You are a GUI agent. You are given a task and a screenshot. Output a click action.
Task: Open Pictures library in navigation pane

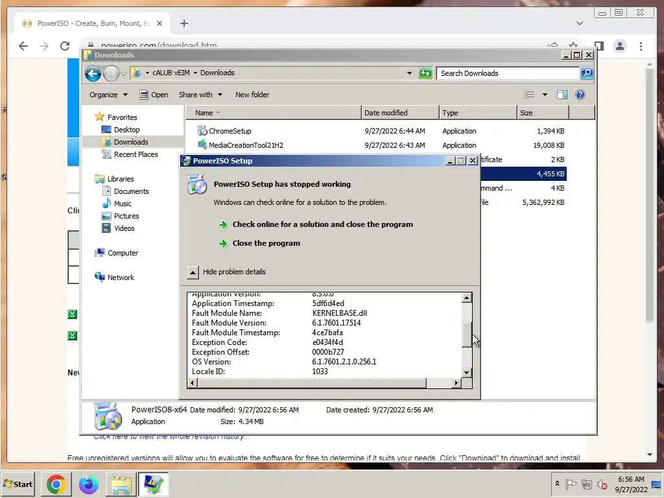coord(126,215)
